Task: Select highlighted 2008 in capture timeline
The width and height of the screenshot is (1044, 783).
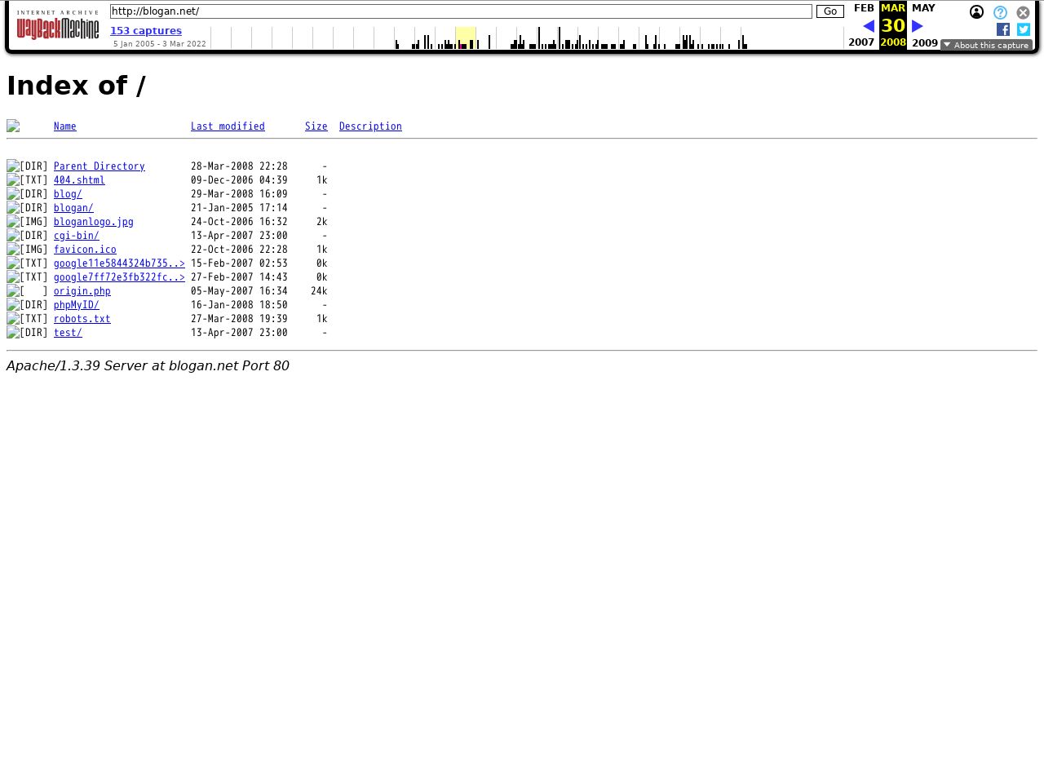Action: (466, 38)
